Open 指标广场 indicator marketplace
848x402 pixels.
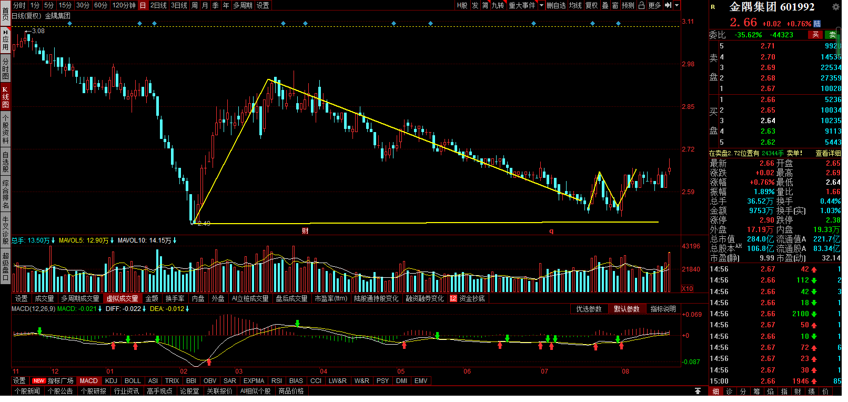pos(53,380)
